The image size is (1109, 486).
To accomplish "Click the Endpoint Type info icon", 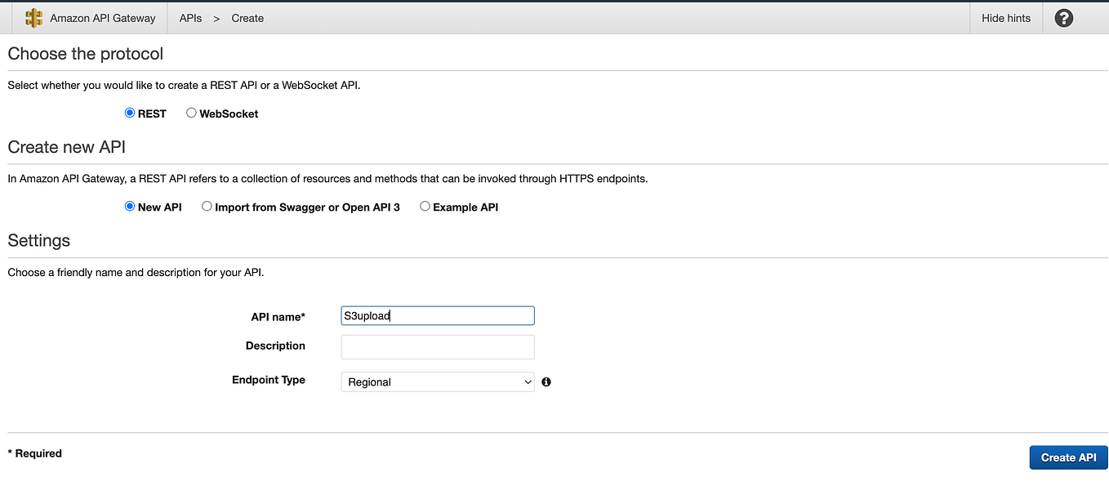I will tap(546, 381).
